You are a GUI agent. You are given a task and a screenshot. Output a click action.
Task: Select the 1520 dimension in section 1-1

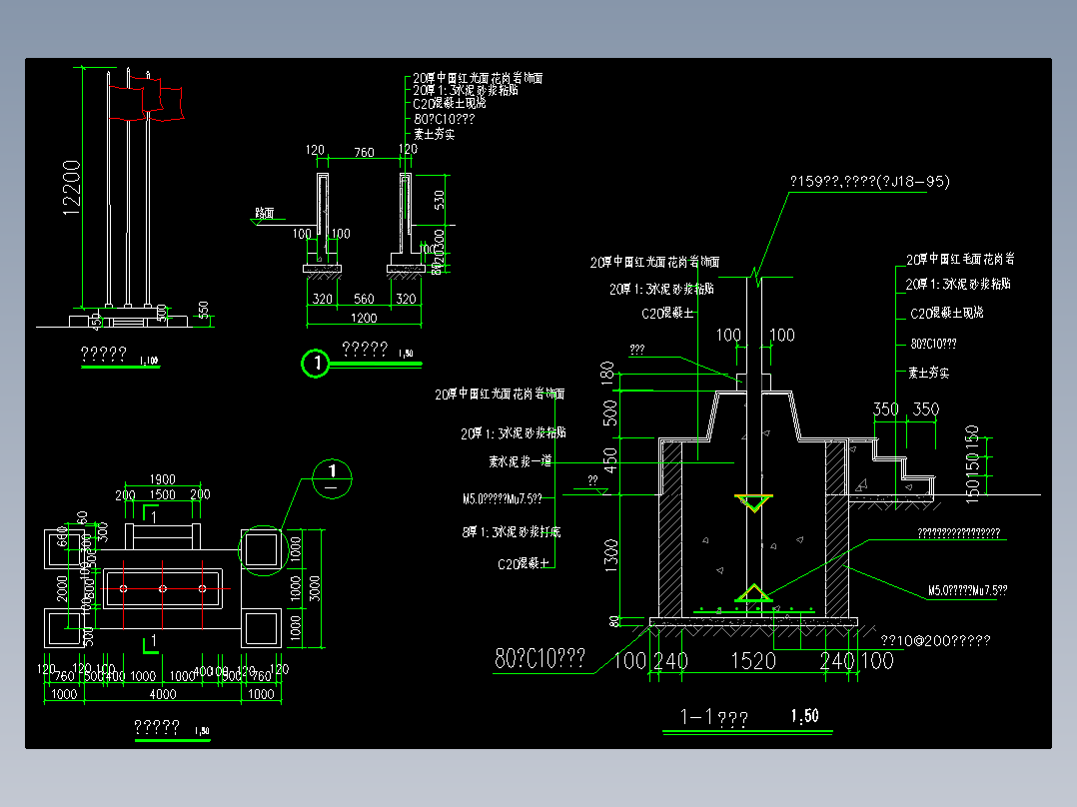pos(753,661)
